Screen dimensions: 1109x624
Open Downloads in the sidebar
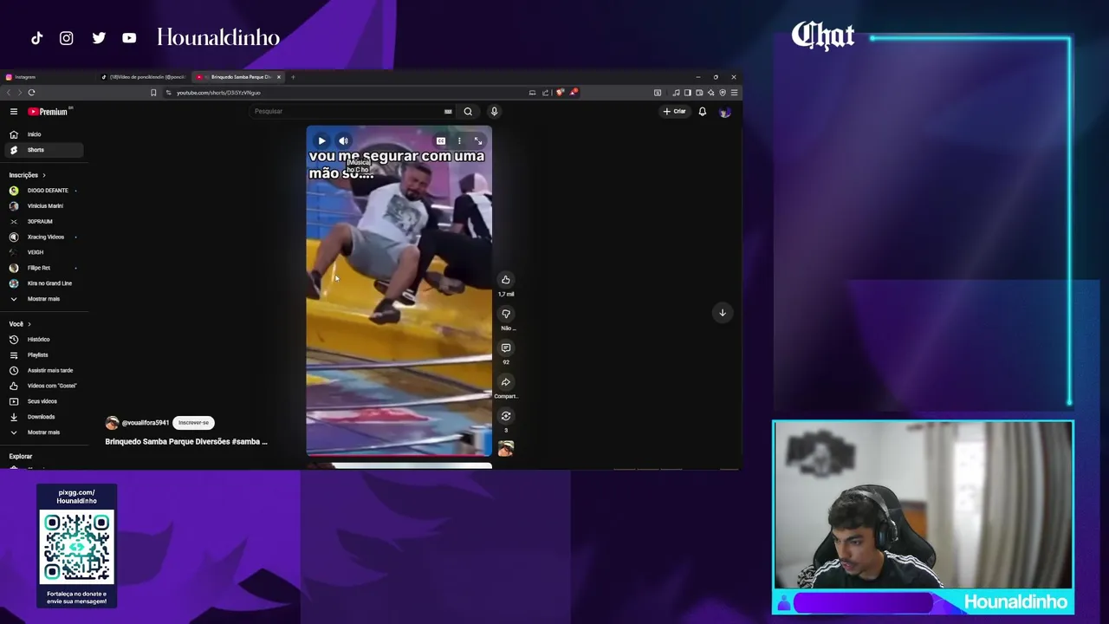tap(42, 417)
